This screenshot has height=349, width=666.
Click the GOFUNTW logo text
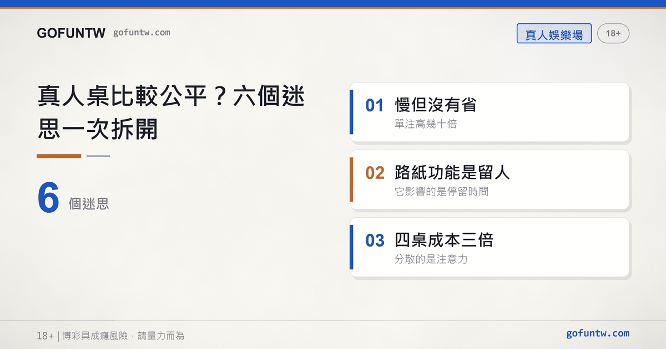coord(71,33)
